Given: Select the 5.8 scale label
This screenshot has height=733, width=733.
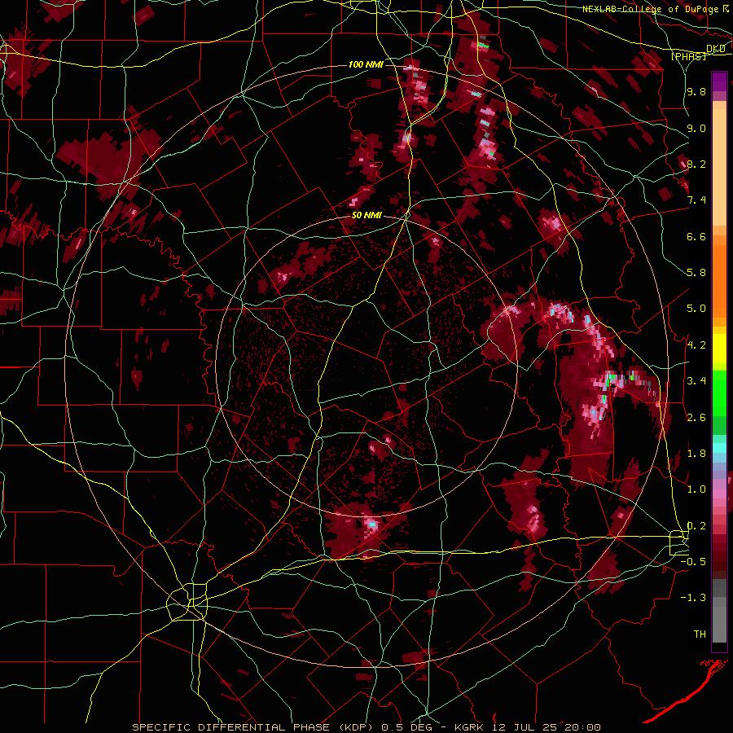Looking at the screenshot, I should point(696,273).
